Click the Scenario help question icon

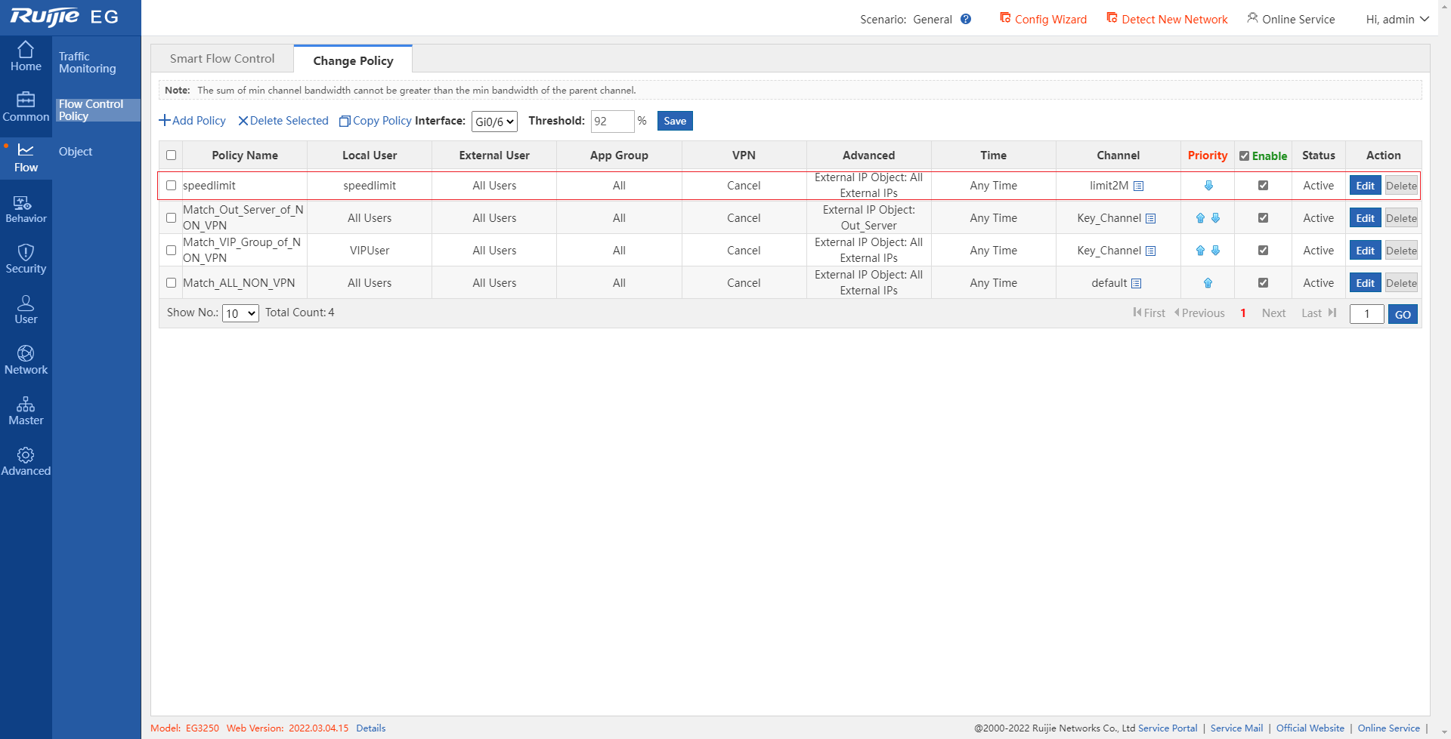[966, 20]
